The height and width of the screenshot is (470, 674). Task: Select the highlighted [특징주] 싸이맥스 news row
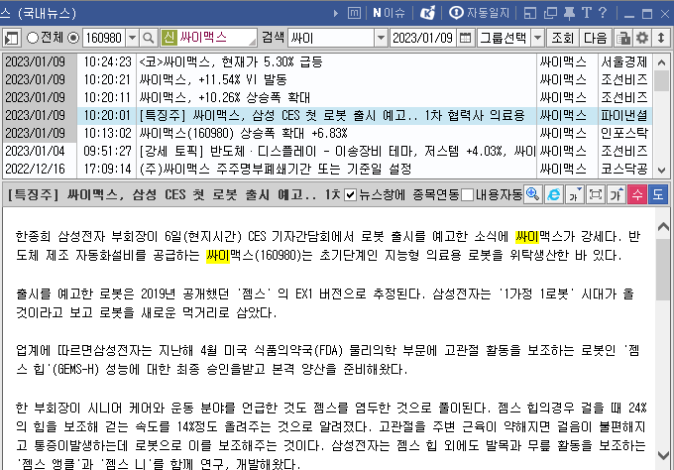point(327,116)
